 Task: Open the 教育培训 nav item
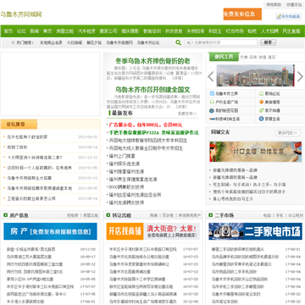click(x=152, y=31)
